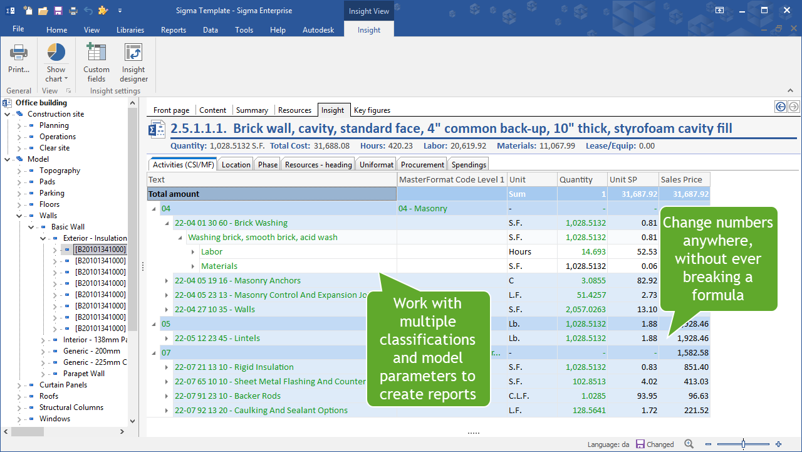Click the save icon in quick access toolbar

pos(58,11)
